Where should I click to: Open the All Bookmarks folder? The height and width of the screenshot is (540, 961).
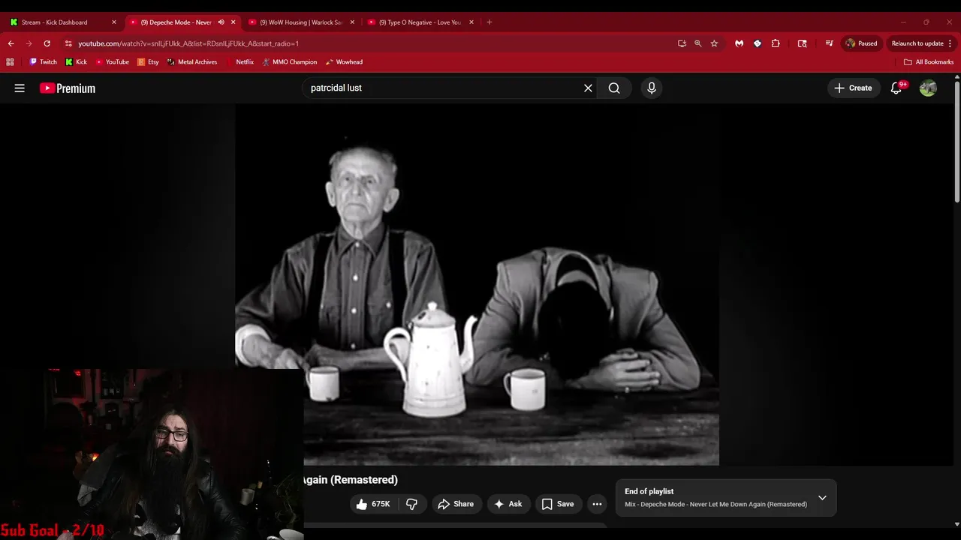pyautogui.click(x=929, y=62)
